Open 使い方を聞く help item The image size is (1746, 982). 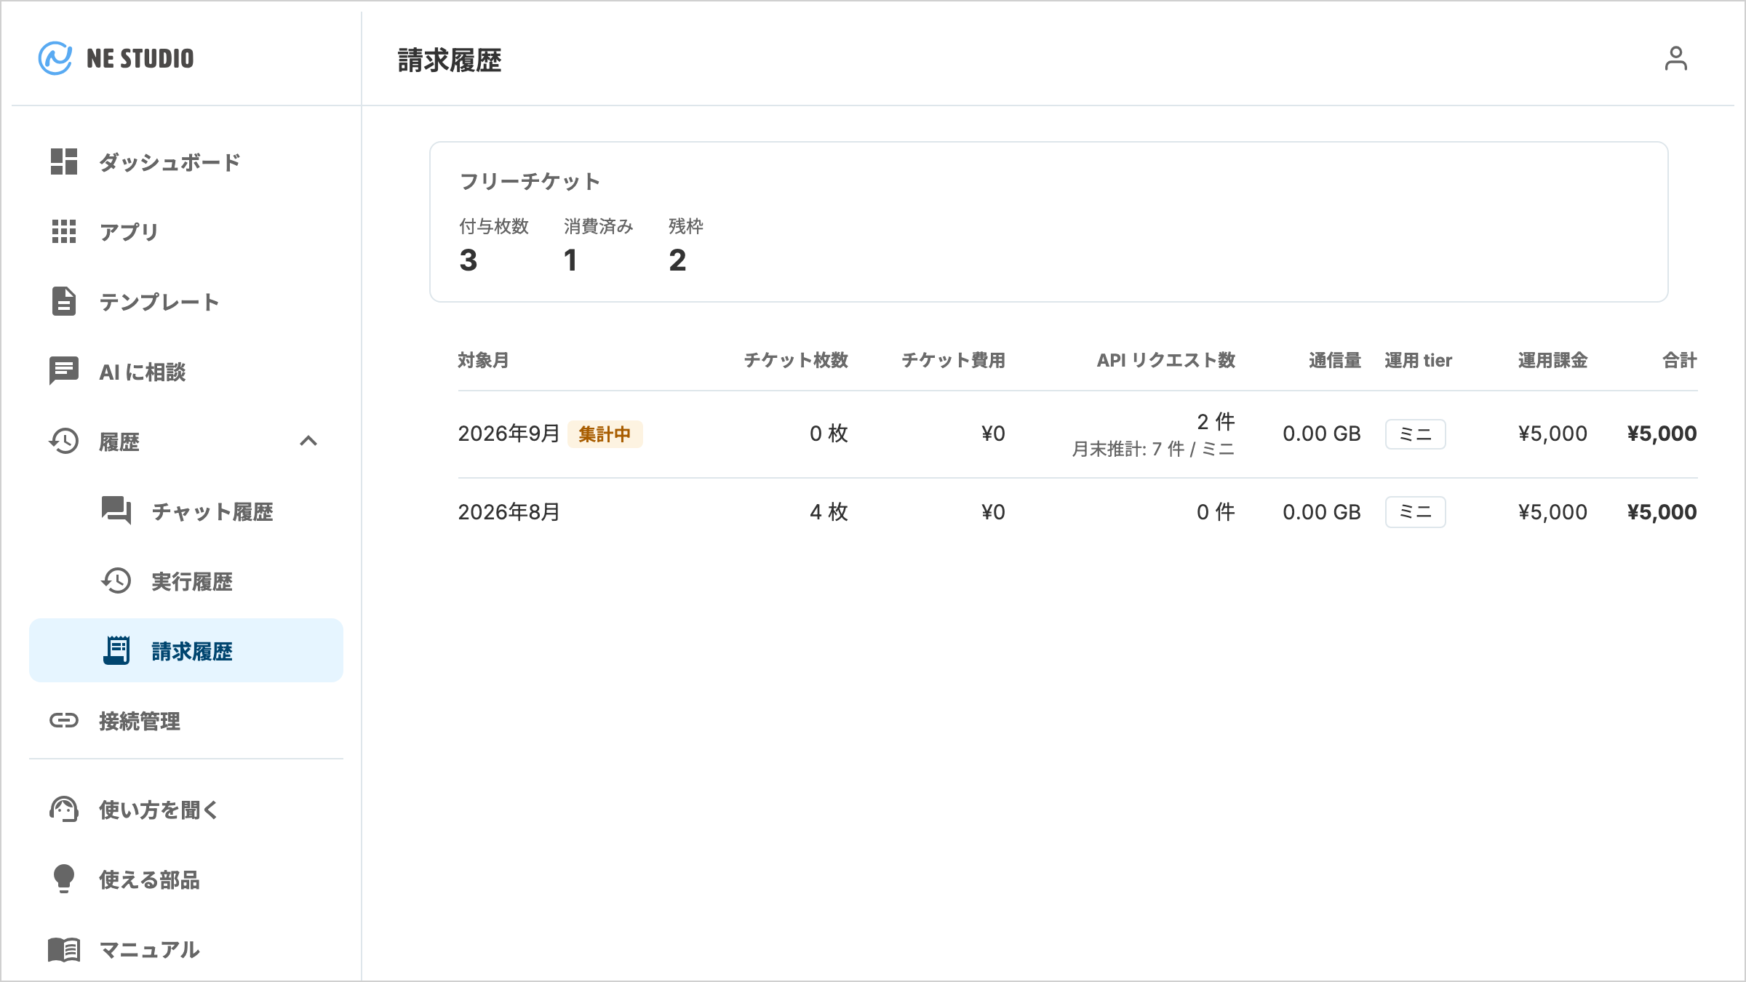(186, 809)
